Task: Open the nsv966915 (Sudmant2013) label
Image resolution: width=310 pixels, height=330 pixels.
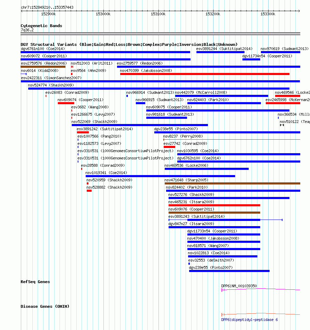Action: coord(160,100)
